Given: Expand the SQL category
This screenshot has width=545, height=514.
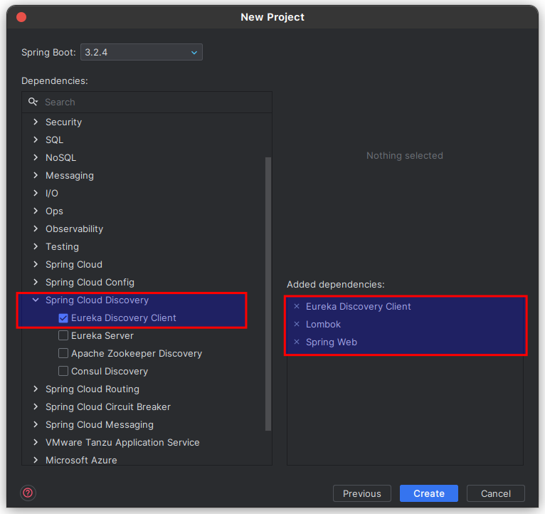Looking at the screenshot, I should [36, 140].
